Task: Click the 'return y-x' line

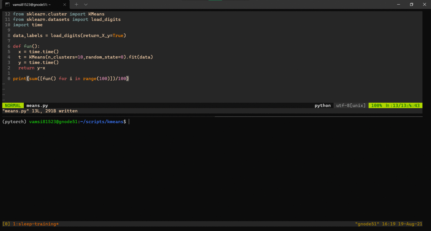Action: point(32,68)
